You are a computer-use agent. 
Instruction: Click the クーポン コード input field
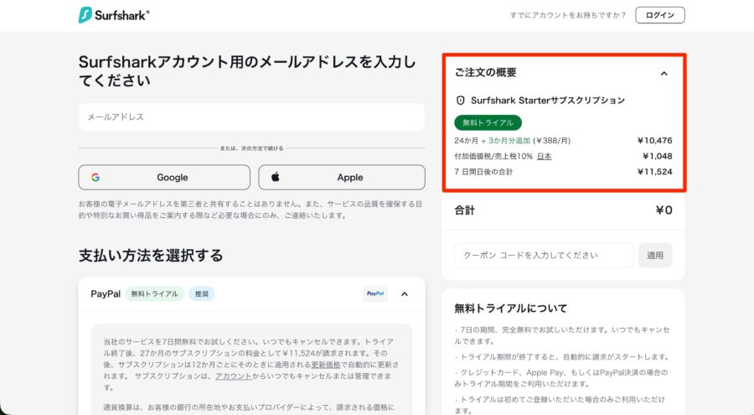tap(544, 255)
